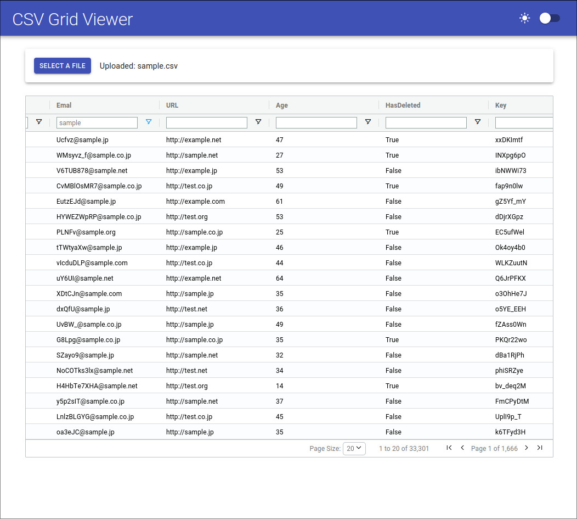Jump to the last page arrow
Screen dimensions: 577x519
coord(540,448)
